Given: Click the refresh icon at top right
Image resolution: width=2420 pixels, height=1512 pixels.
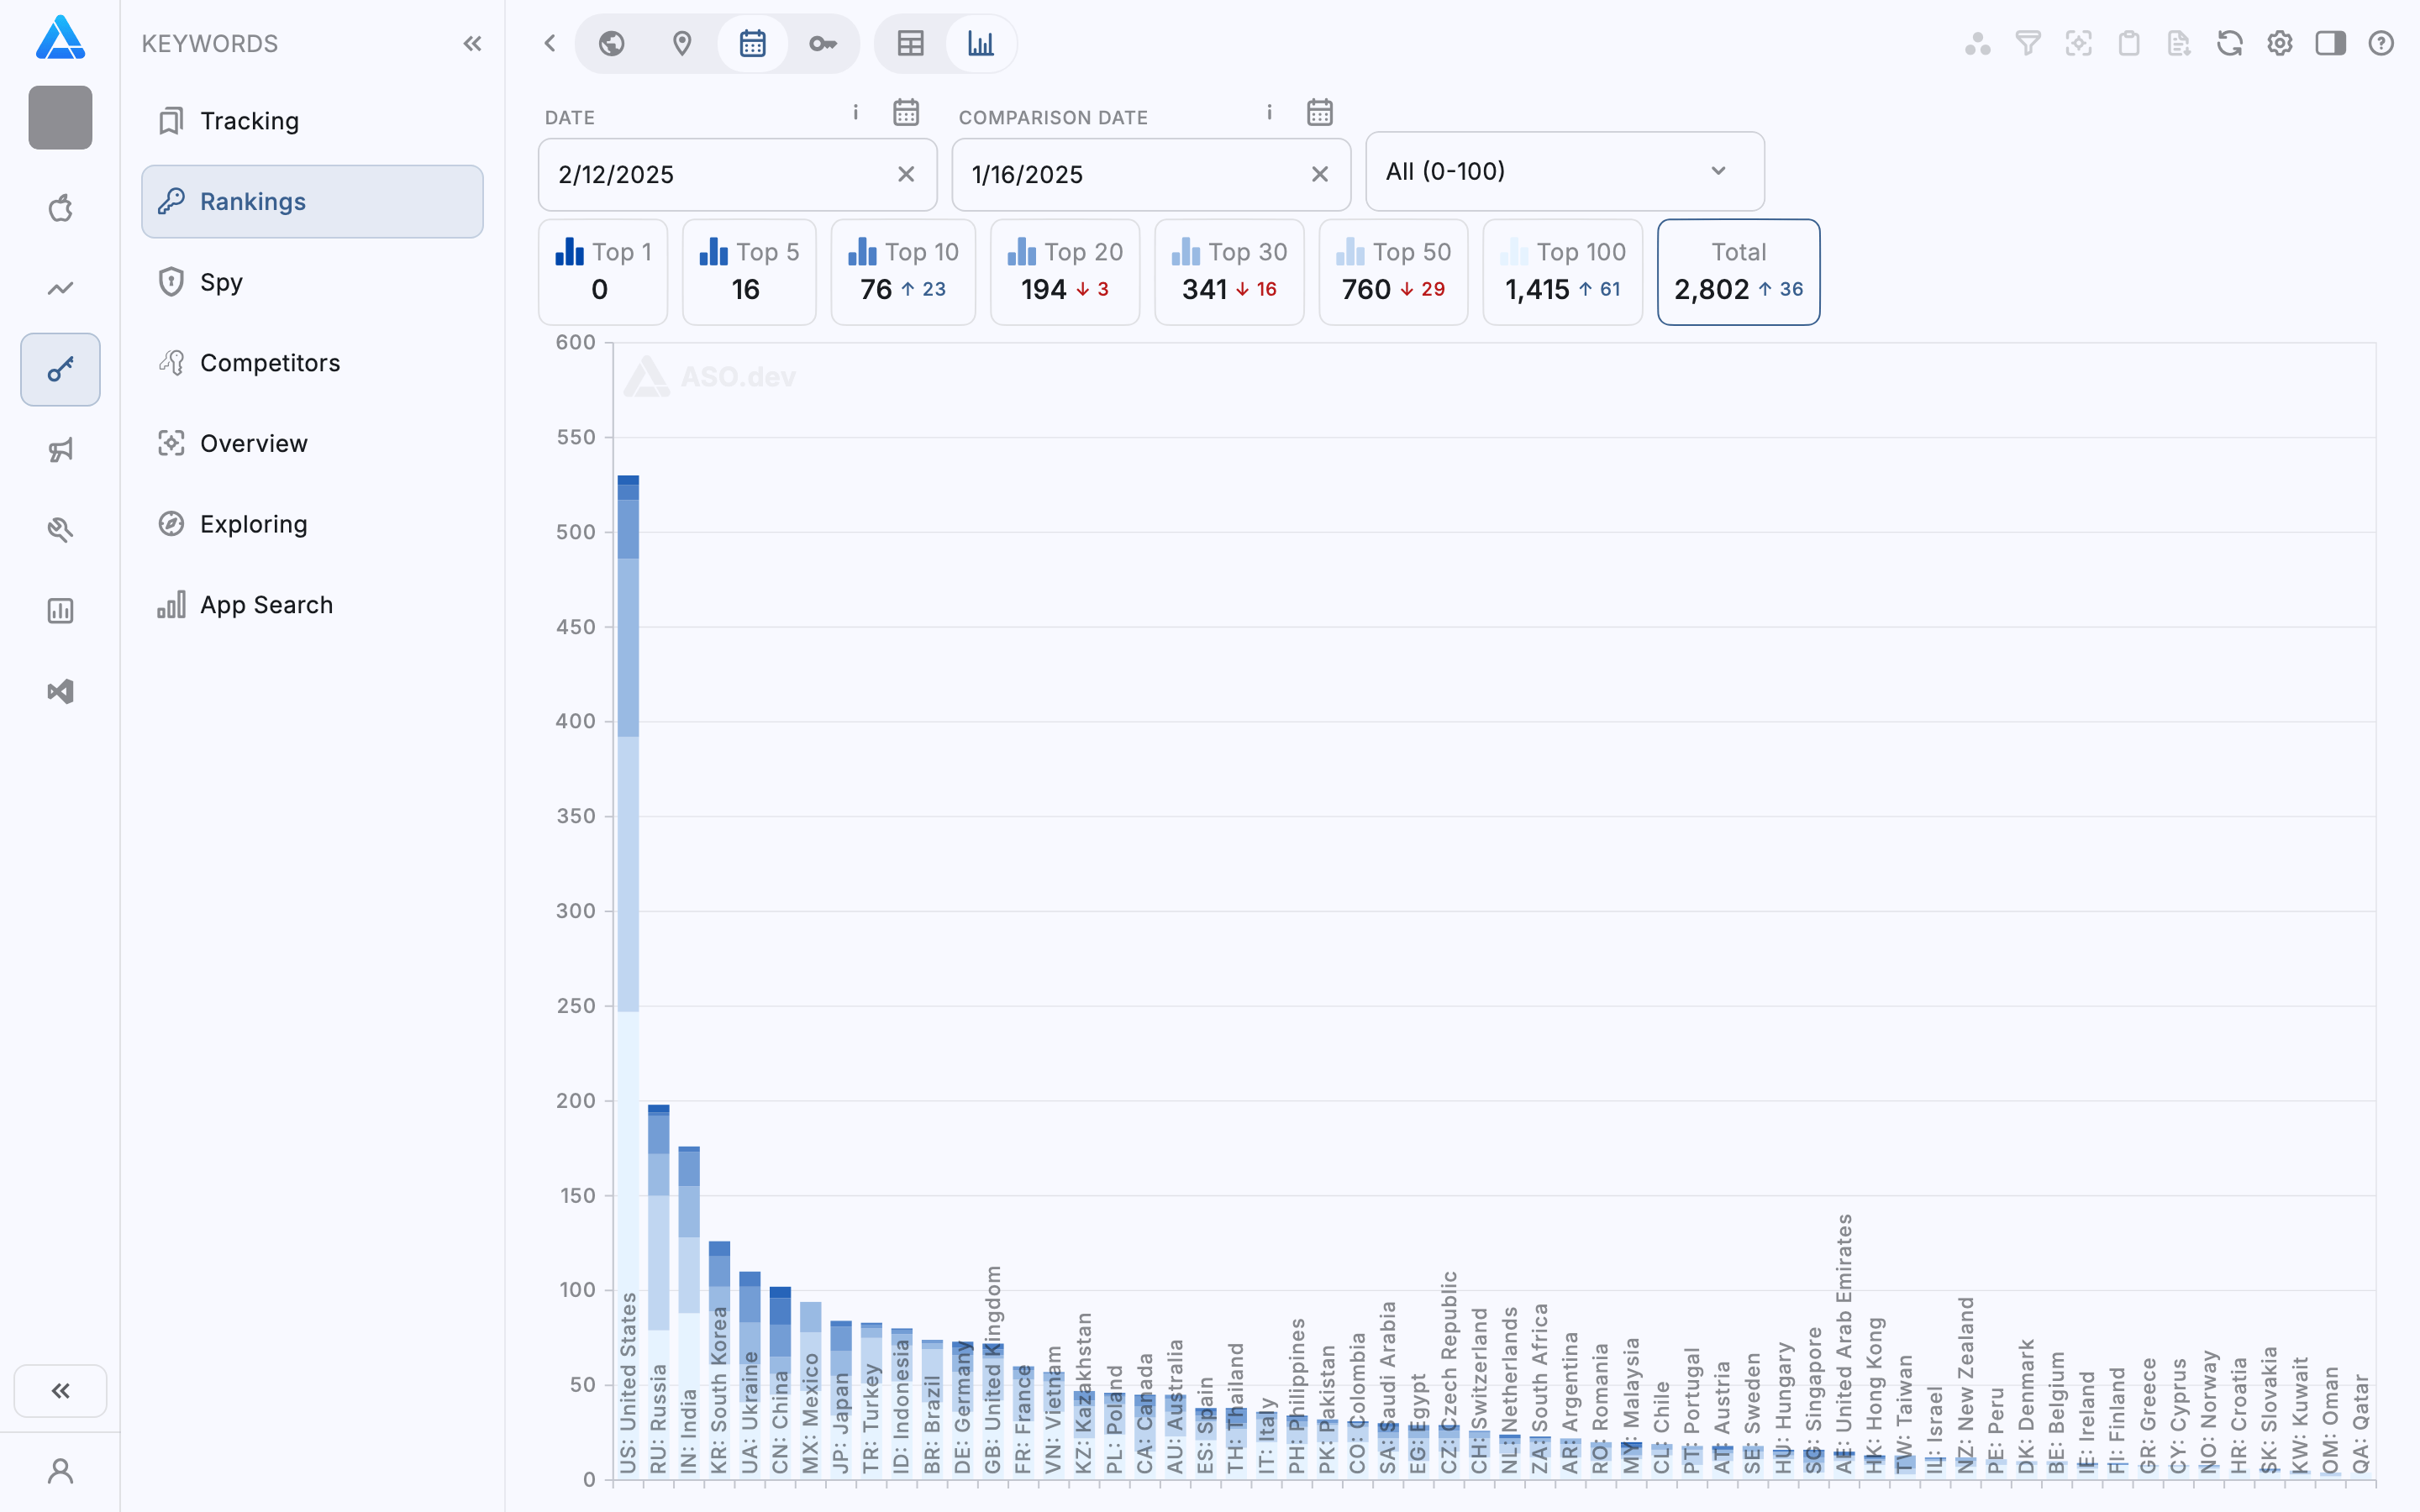Looking at the screenshot, I should [x=2229, y=43].
